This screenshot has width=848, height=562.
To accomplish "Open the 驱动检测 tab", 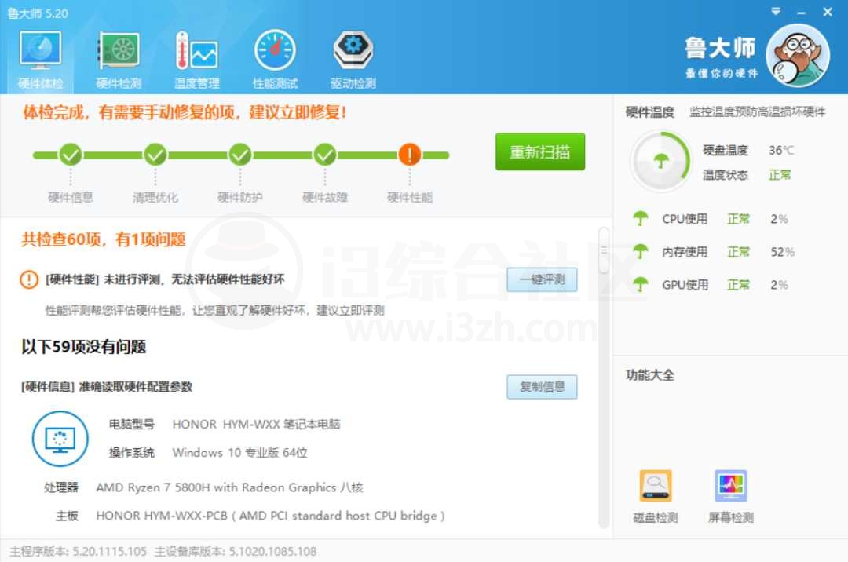I will pos(353,60).
